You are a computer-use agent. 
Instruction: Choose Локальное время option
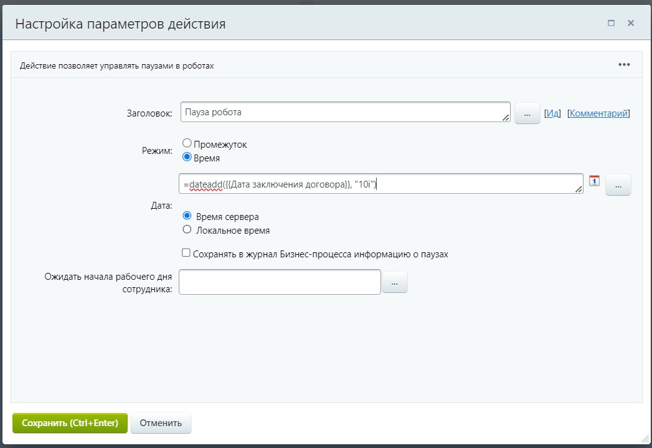coord(187,230)
